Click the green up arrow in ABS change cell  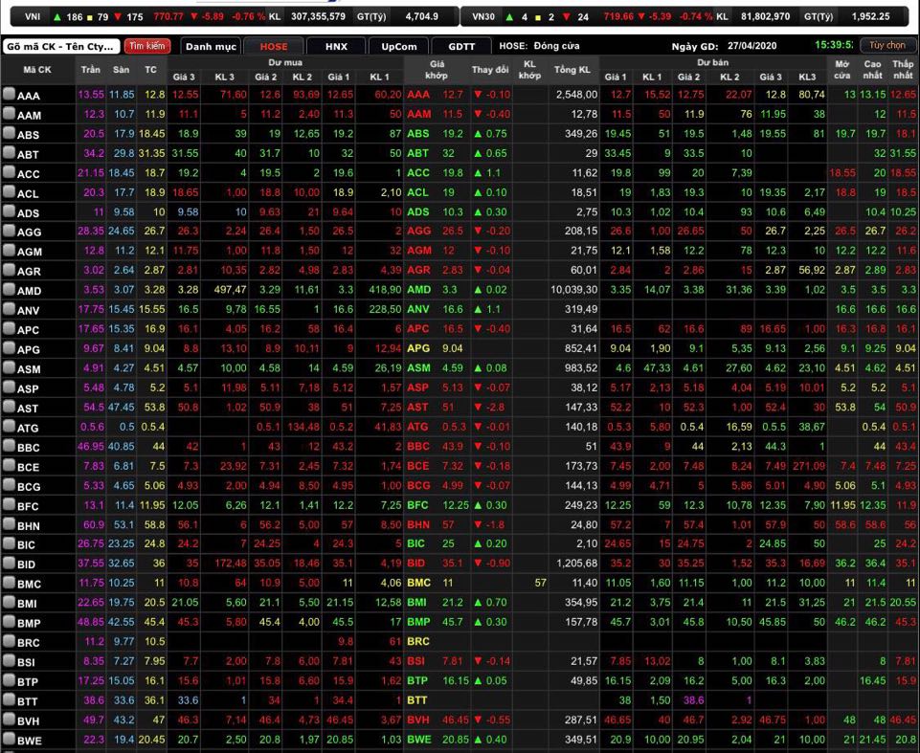coord(478,134)
